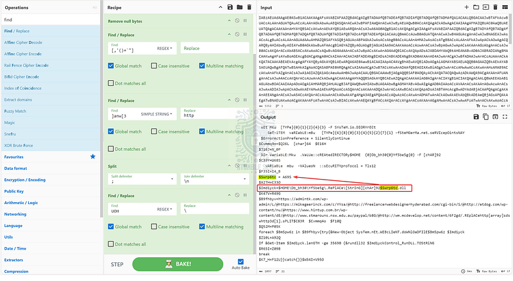Expand the Public Key category
This screenshot has height=281, width=513.
pyautogui.click(x=51, y=191)
